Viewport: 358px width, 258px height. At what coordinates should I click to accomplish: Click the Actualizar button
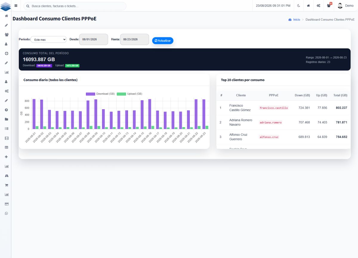pos(163,41)
